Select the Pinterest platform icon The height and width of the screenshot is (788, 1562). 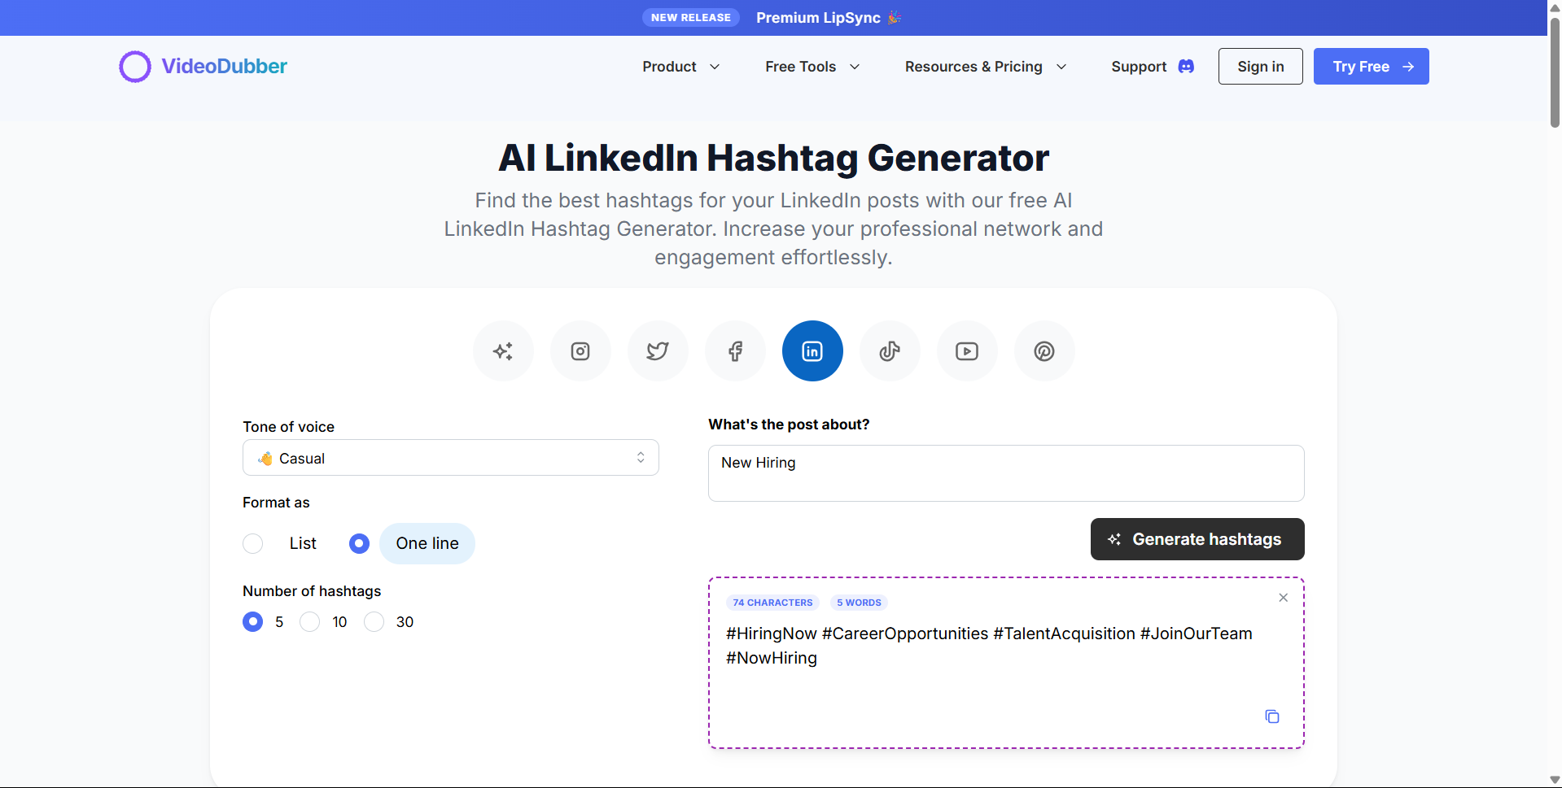(1044, 351)
